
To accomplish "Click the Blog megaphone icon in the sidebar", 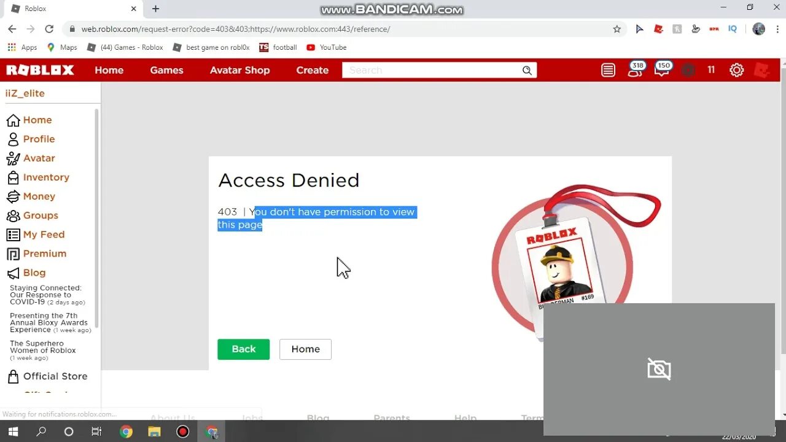I will coord(13,273).
